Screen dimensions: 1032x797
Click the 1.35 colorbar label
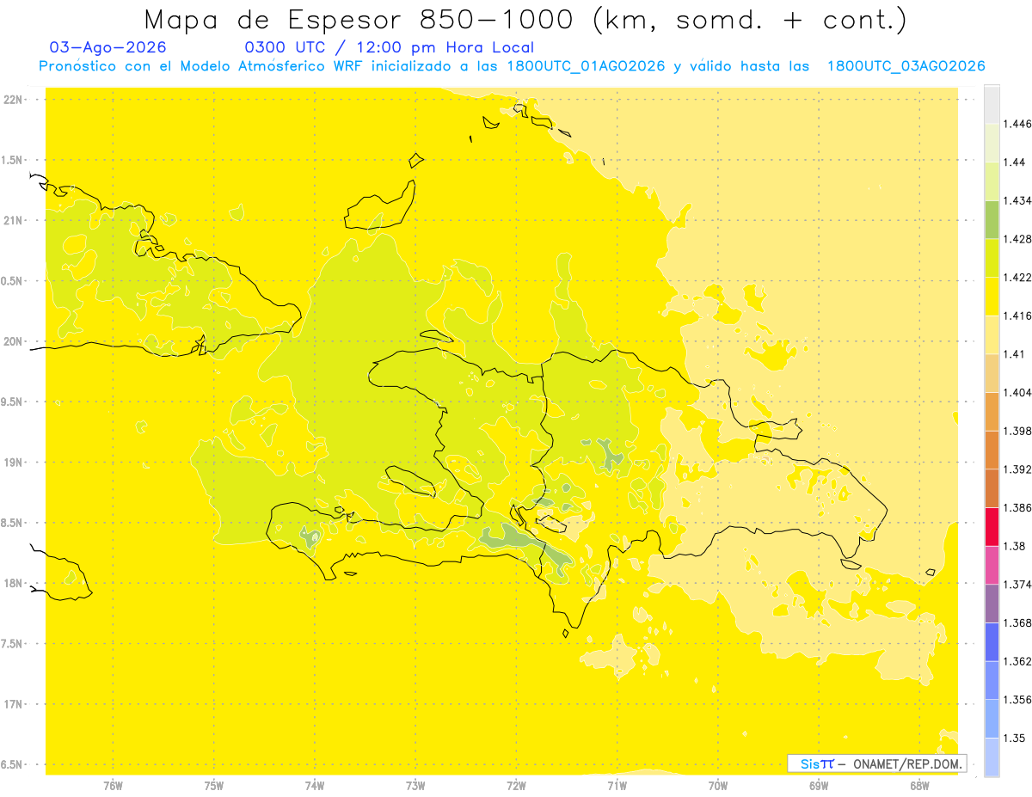click(x=1016, y=738)
